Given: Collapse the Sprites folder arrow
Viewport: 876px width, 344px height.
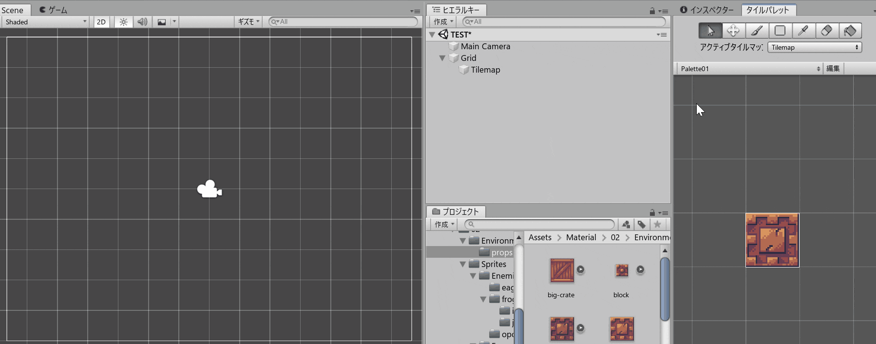Looking at the screenshot, I should tap(463, 264).
